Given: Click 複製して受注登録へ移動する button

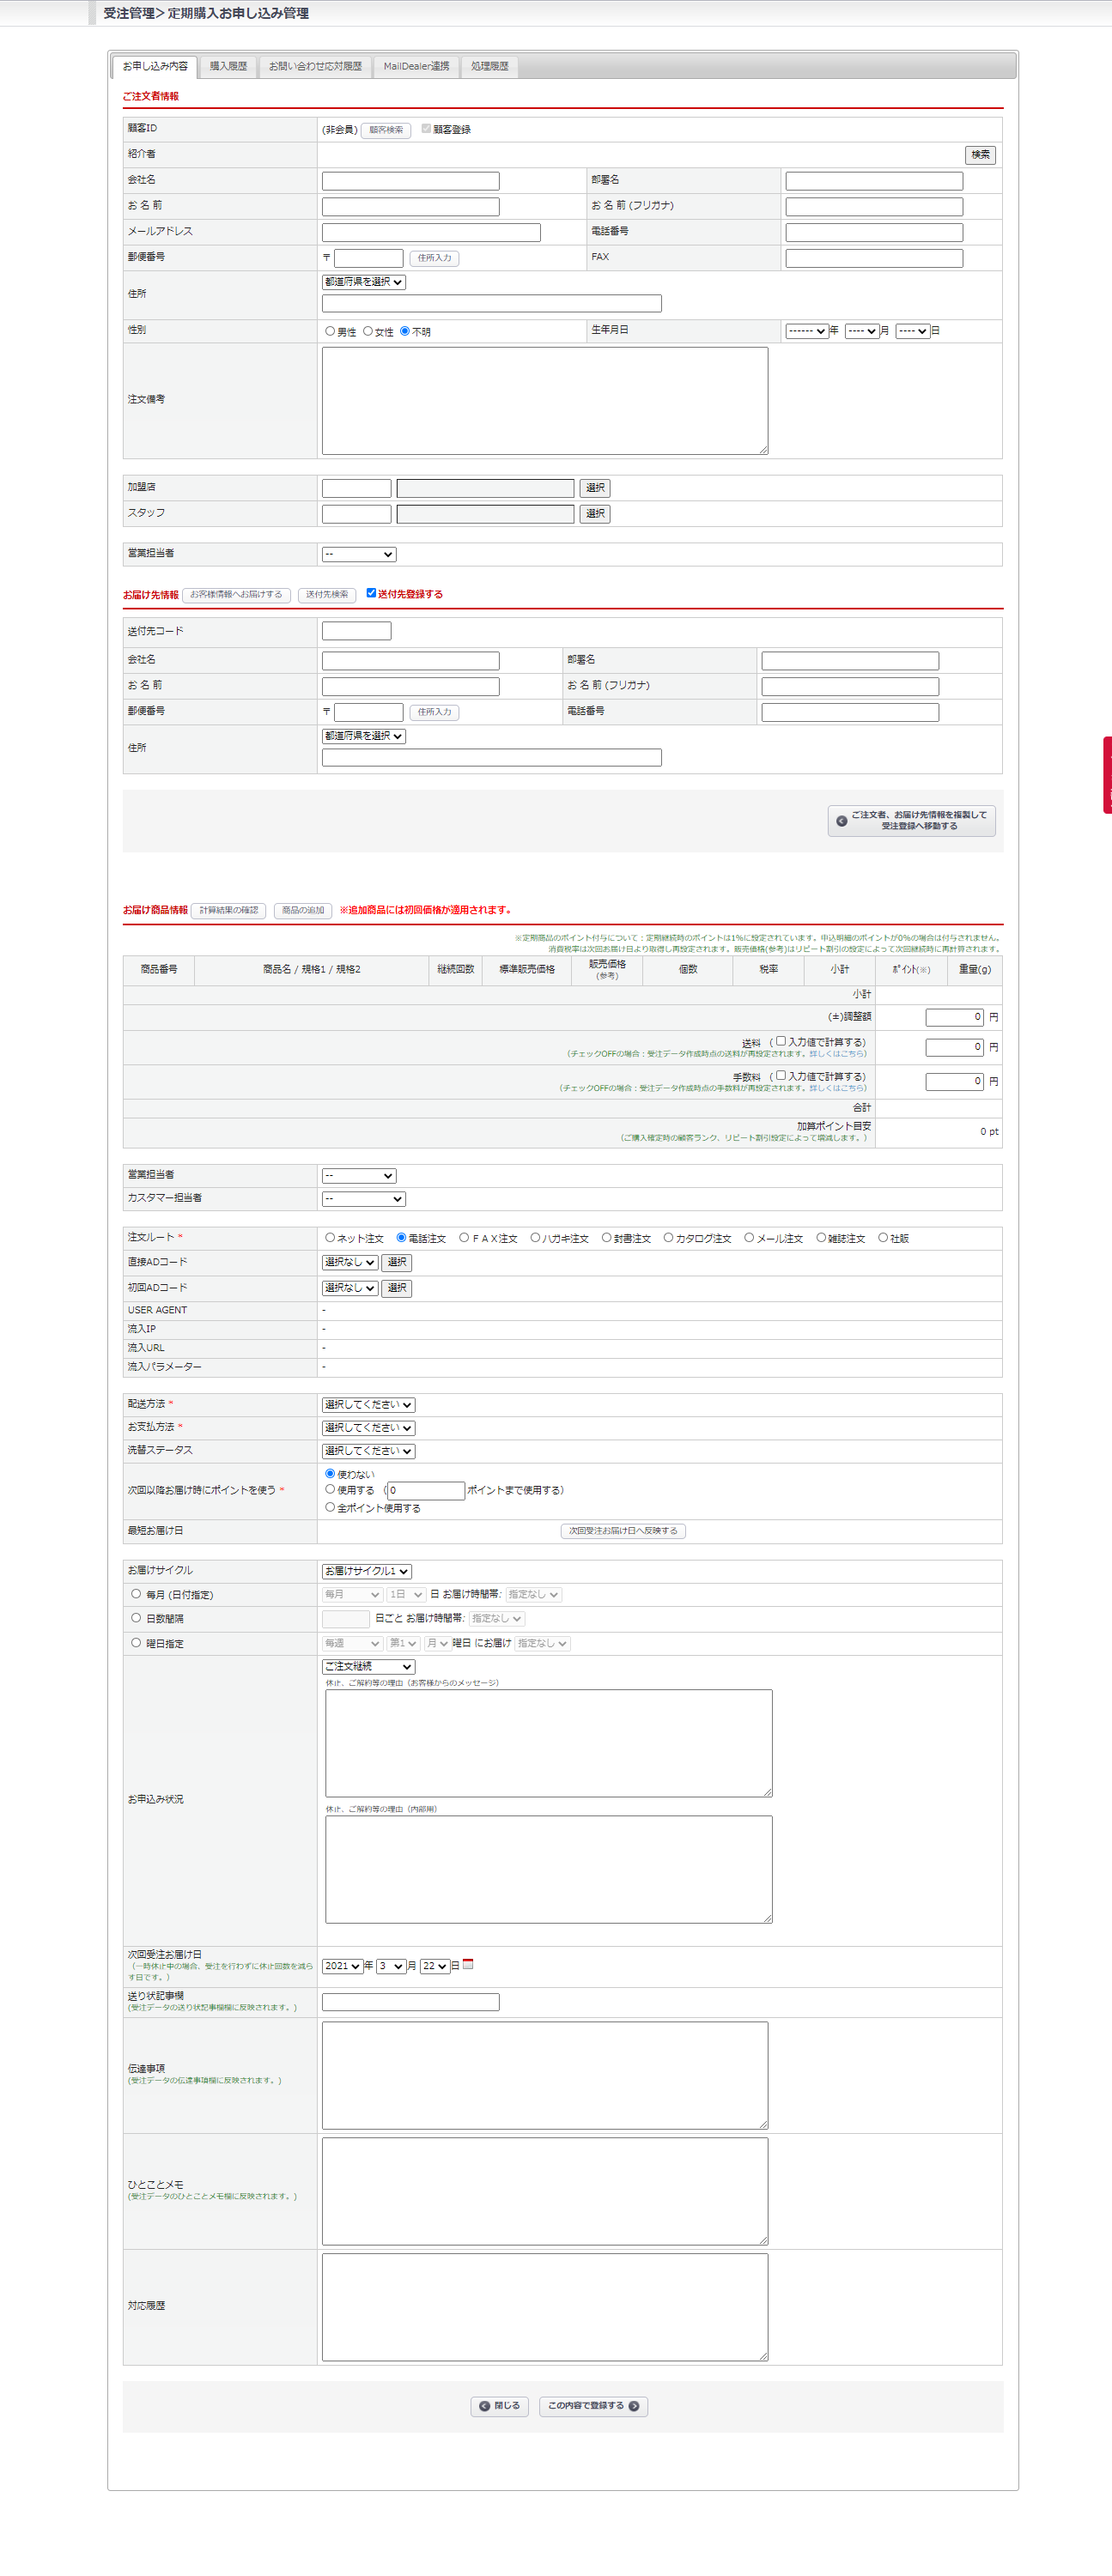Looking at the screenshot, I should (x=911, y=821).
